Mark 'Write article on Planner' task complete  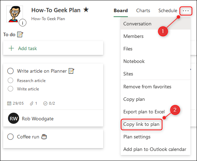click(10, 71)
